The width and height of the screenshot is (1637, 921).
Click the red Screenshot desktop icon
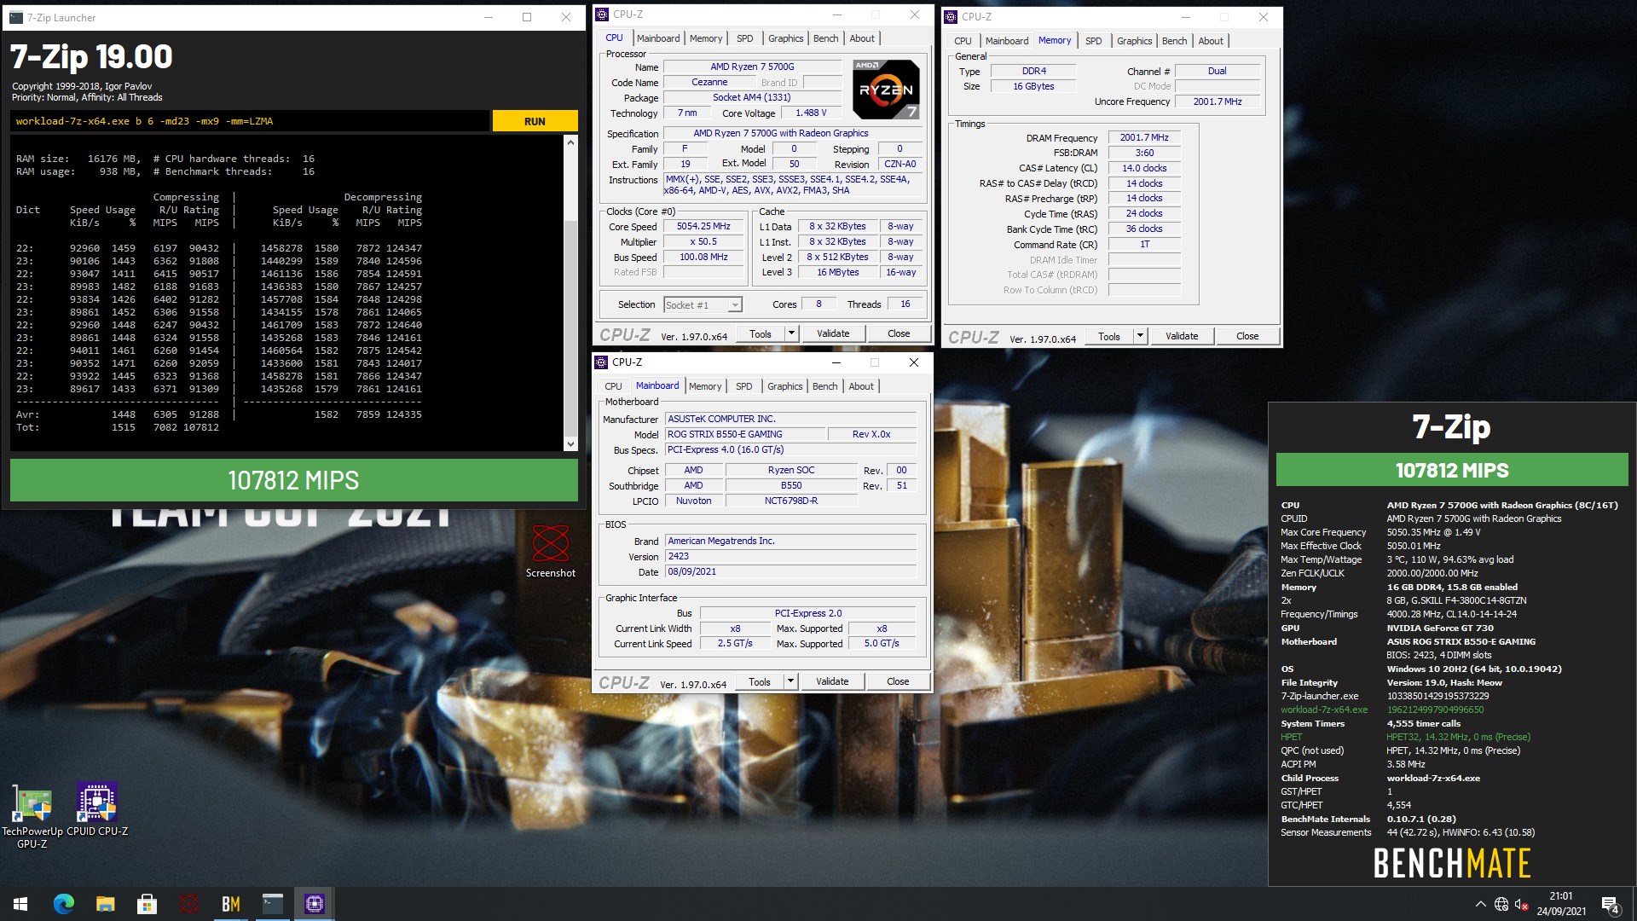[550, 551]
